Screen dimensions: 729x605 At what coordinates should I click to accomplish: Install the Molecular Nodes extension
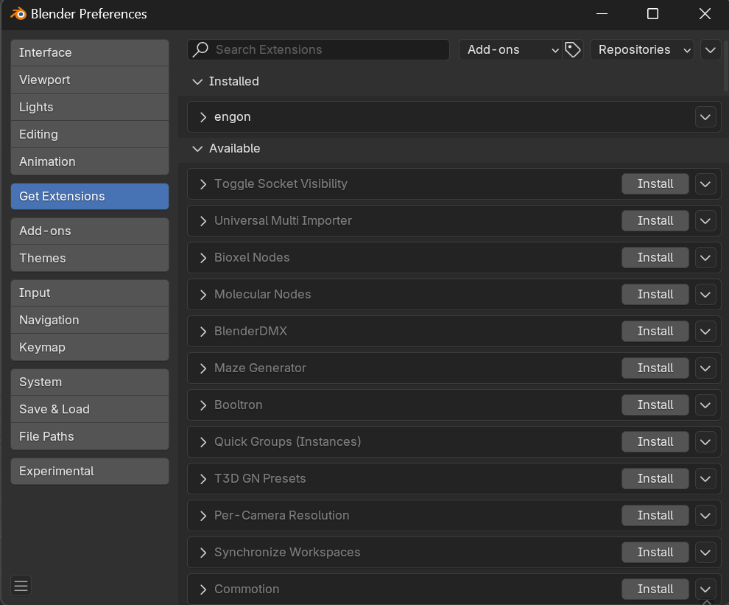655,294
